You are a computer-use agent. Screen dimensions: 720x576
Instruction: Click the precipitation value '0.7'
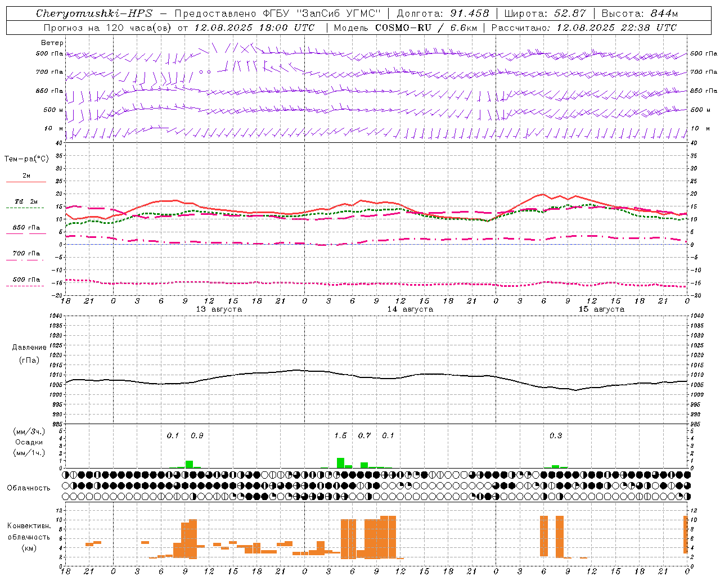tap(364, 435)
